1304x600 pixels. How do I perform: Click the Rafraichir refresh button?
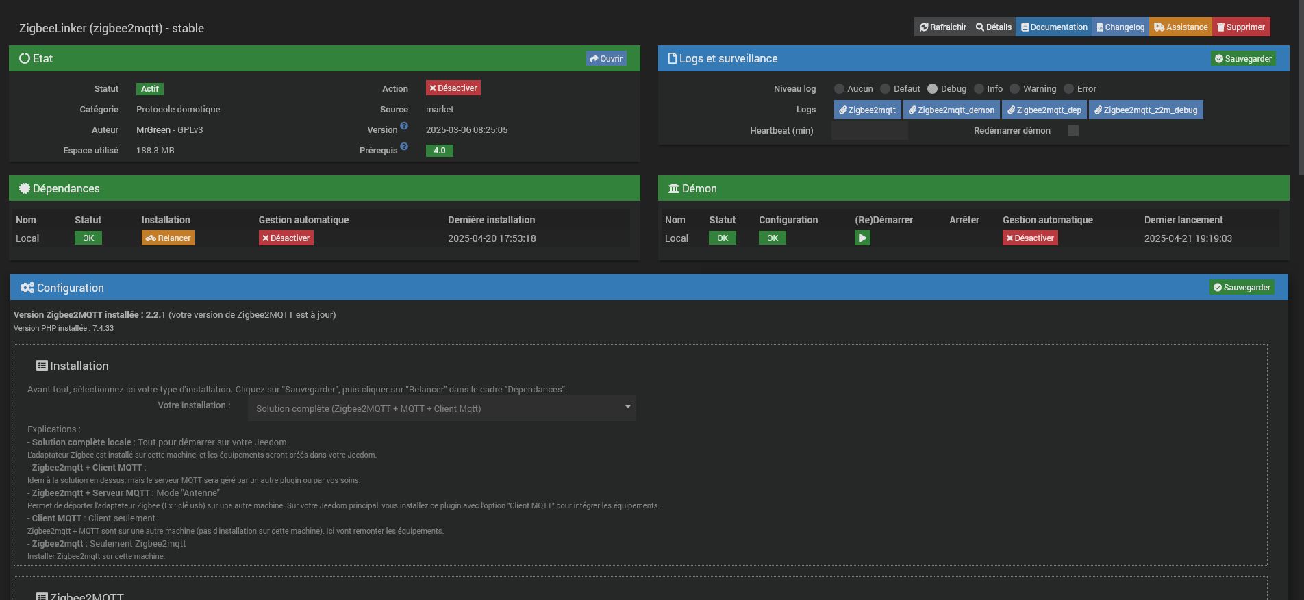(x=942, y=27)
